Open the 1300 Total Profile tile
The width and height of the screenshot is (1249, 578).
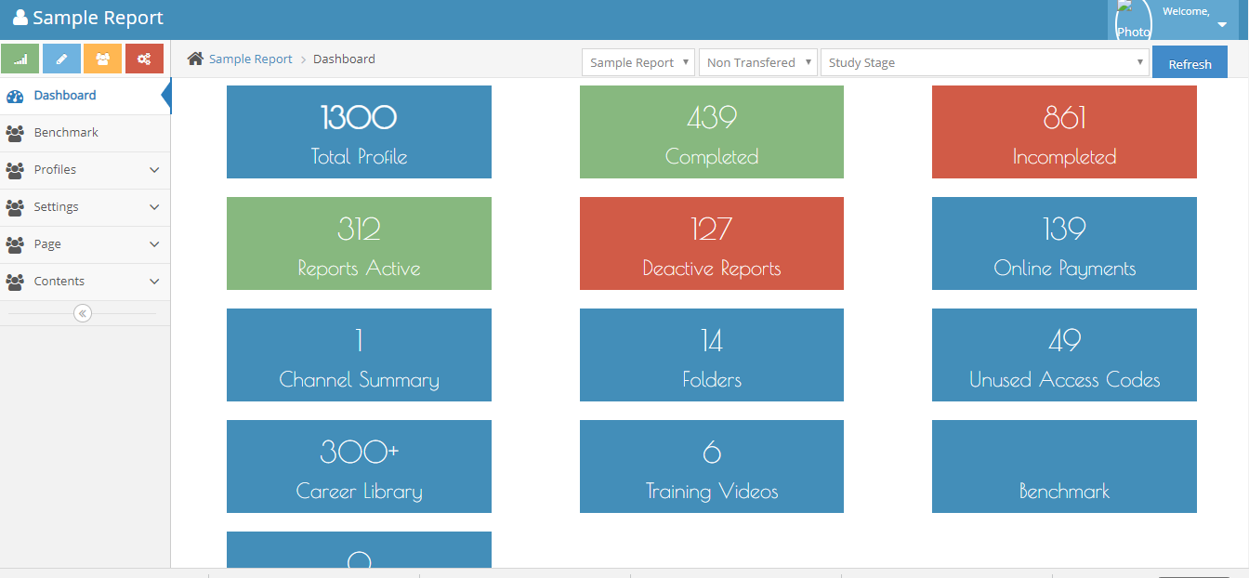(359, 132)
